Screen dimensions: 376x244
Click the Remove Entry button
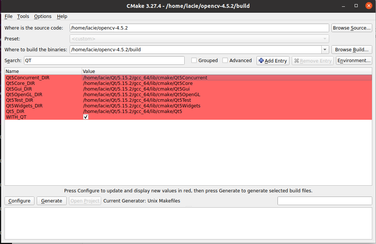tap(313, 61)
